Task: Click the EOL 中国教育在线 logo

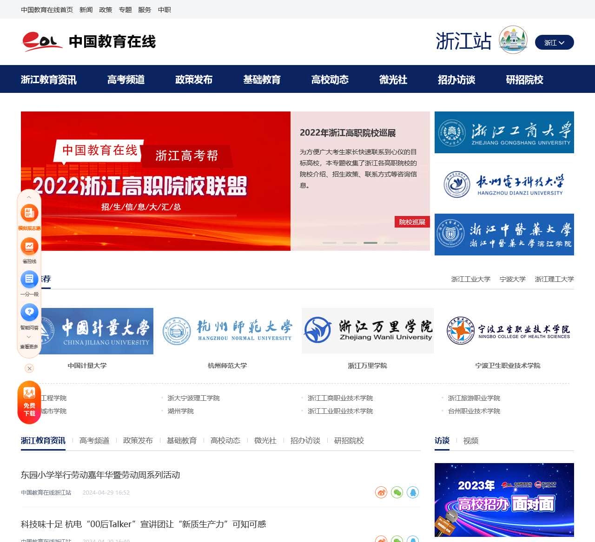Action: [x=89, y=41]
